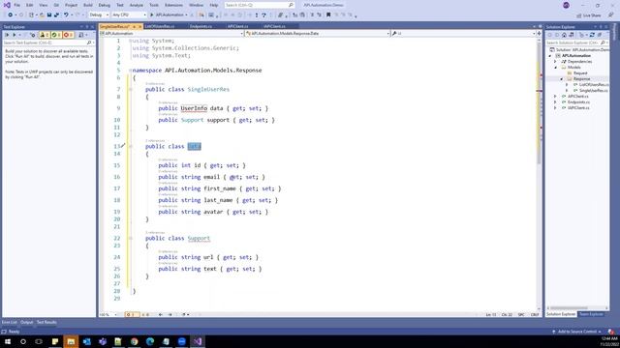
Task: Toggle the passed tests filter in Test Explorer
Action: point(56,35)
